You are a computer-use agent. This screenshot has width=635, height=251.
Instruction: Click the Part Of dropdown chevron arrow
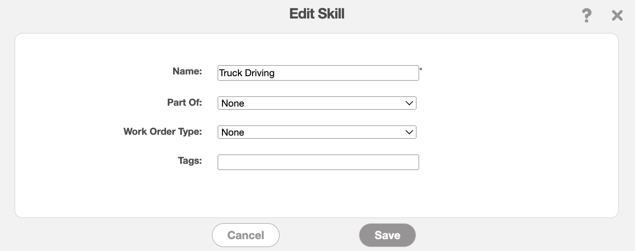409,103
